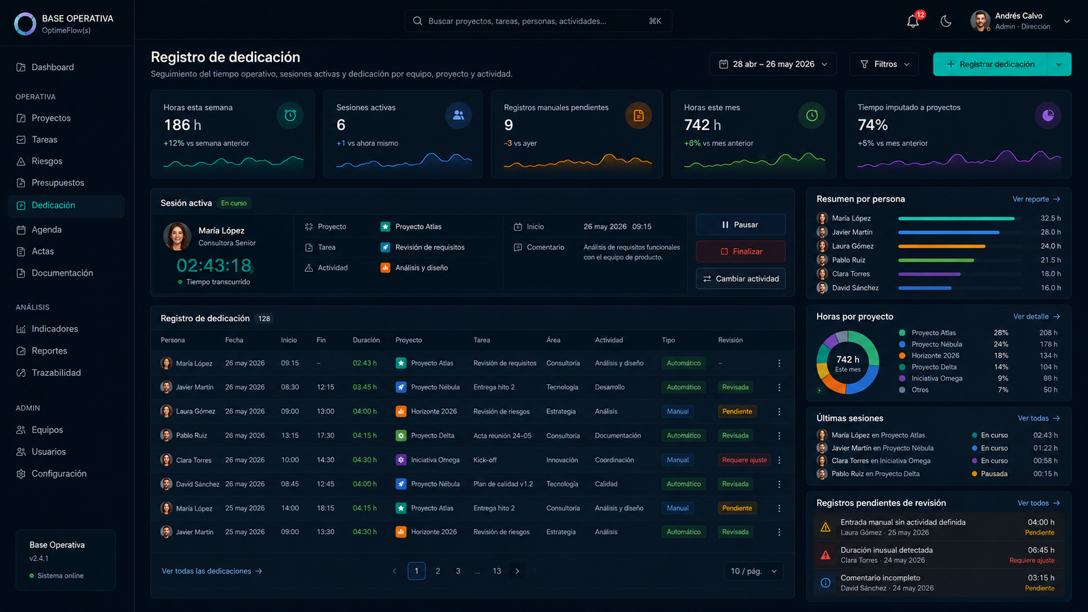
Task: Click the pie chart icon in Tiempo imputado card
Action: click(1048, 116)
